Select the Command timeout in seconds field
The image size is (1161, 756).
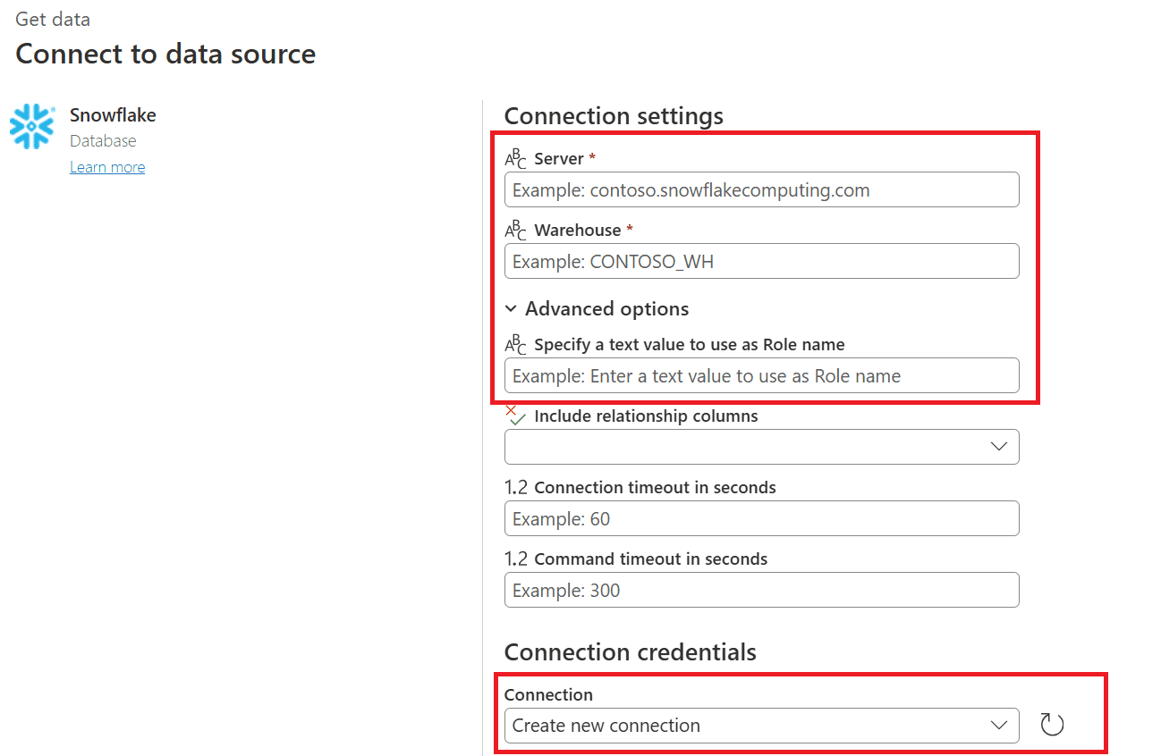[761, 590]
